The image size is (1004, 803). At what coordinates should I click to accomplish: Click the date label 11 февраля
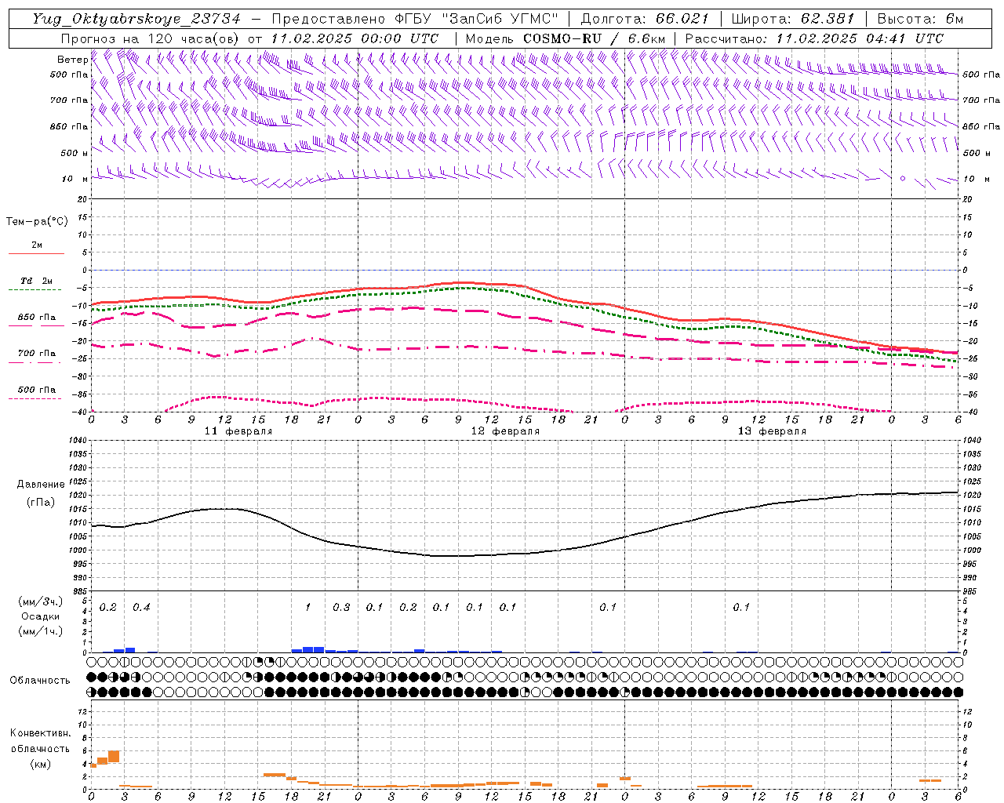238,431
